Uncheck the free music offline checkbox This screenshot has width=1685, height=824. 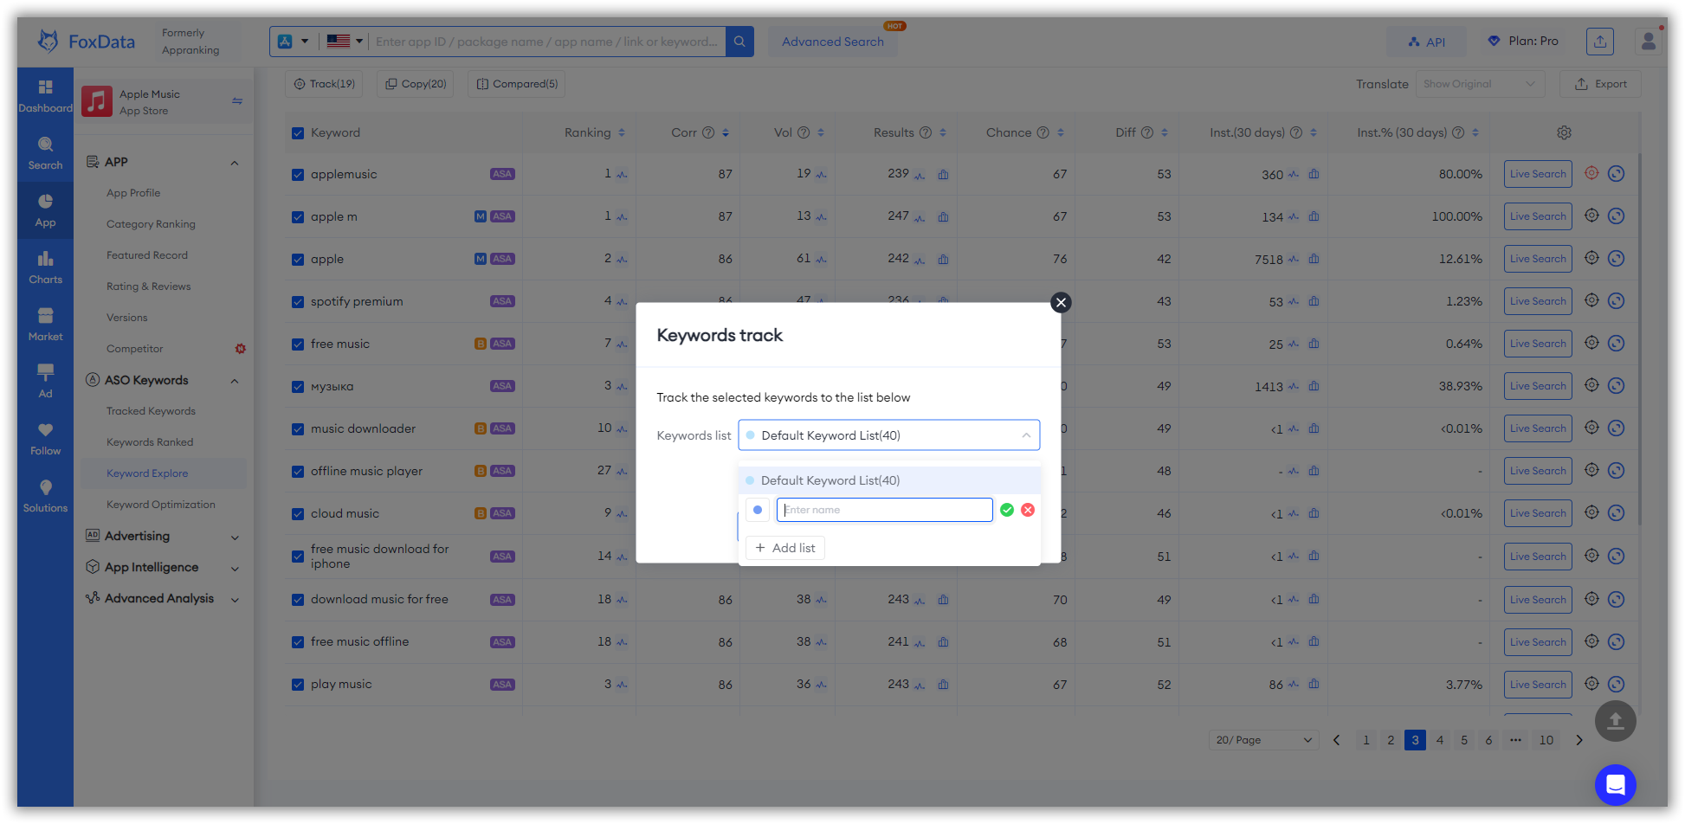click(x=298, y=642)
